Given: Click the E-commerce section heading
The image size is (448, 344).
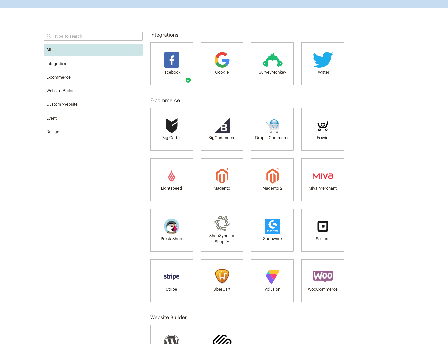Looking at the screenshot, I should pos(165,101).
